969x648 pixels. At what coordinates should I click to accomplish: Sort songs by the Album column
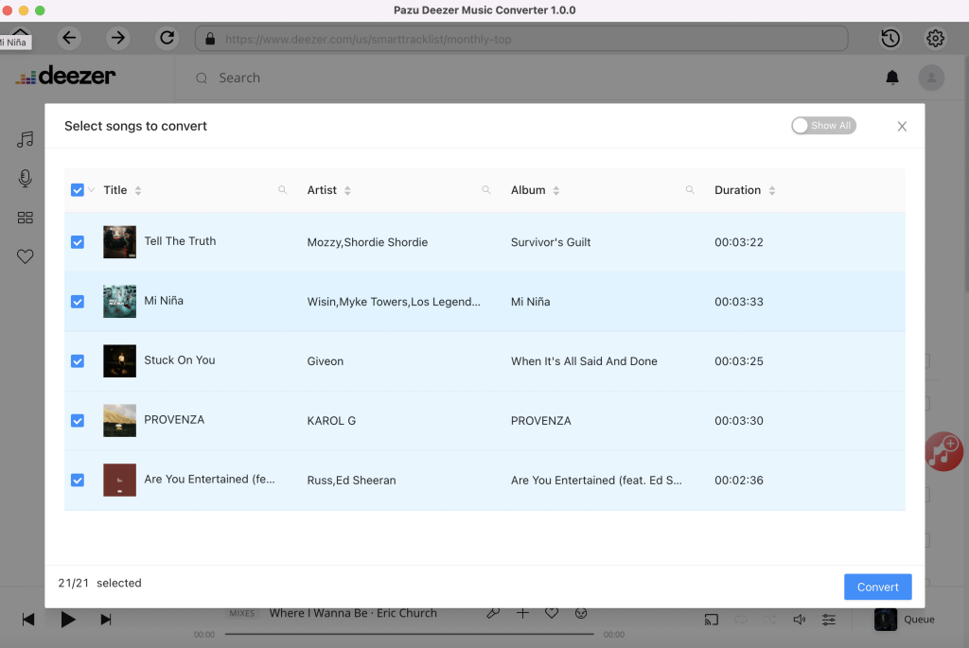556,190
